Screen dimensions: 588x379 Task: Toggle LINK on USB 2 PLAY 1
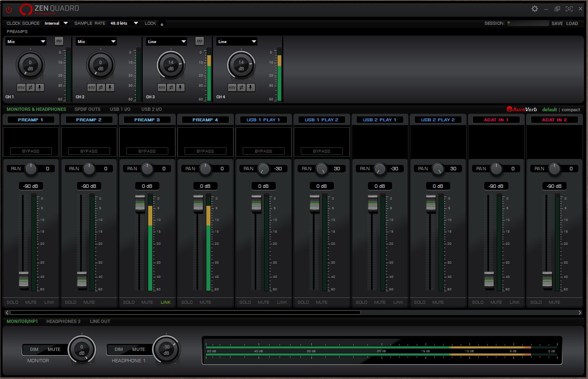click(398, 302)
